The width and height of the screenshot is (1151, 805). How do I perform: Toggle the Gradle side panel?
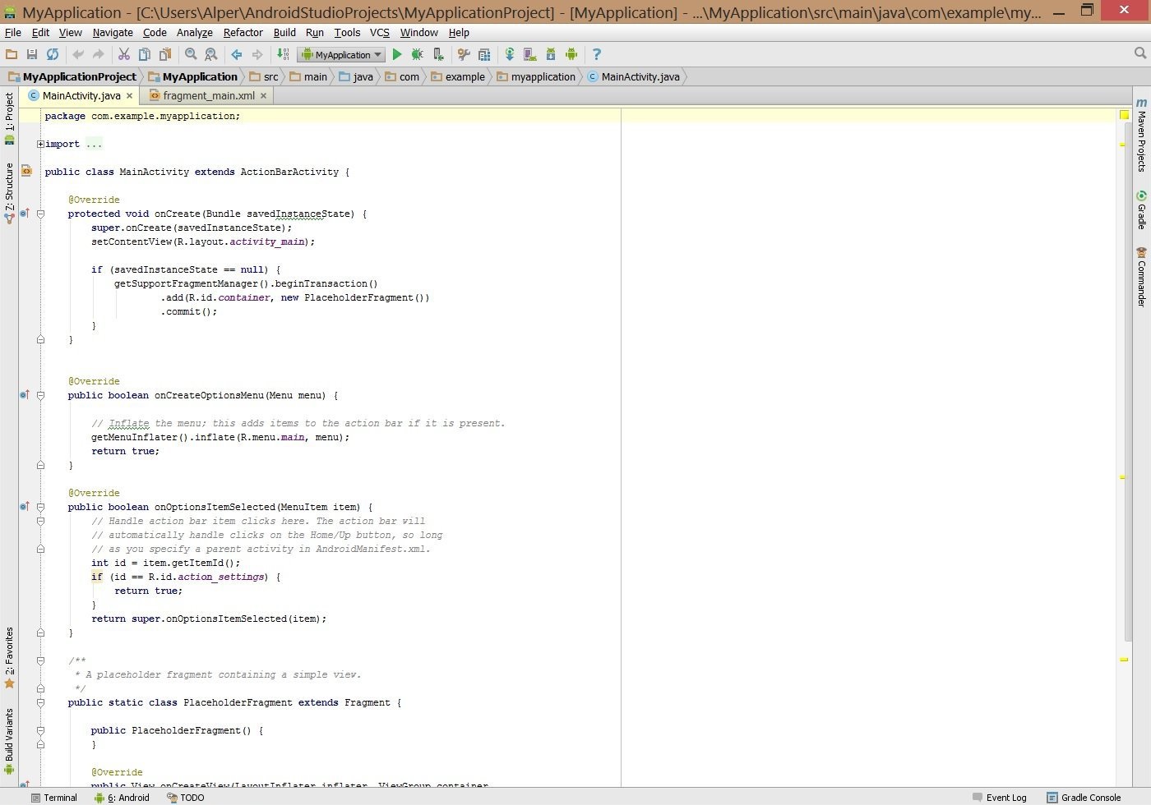coord(1141,209)
